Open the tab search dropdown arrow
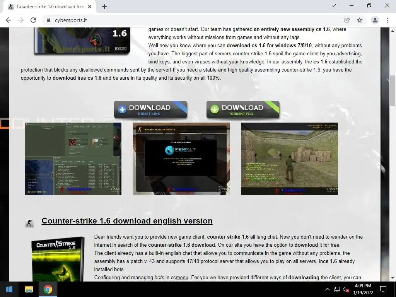 (334, 5)
